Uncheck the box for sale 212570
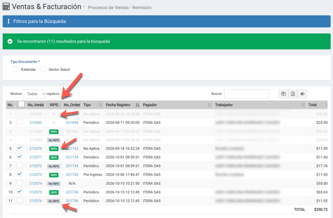This screenshot has width=333, height=218. pyautogui.click(x=19, y=148)
